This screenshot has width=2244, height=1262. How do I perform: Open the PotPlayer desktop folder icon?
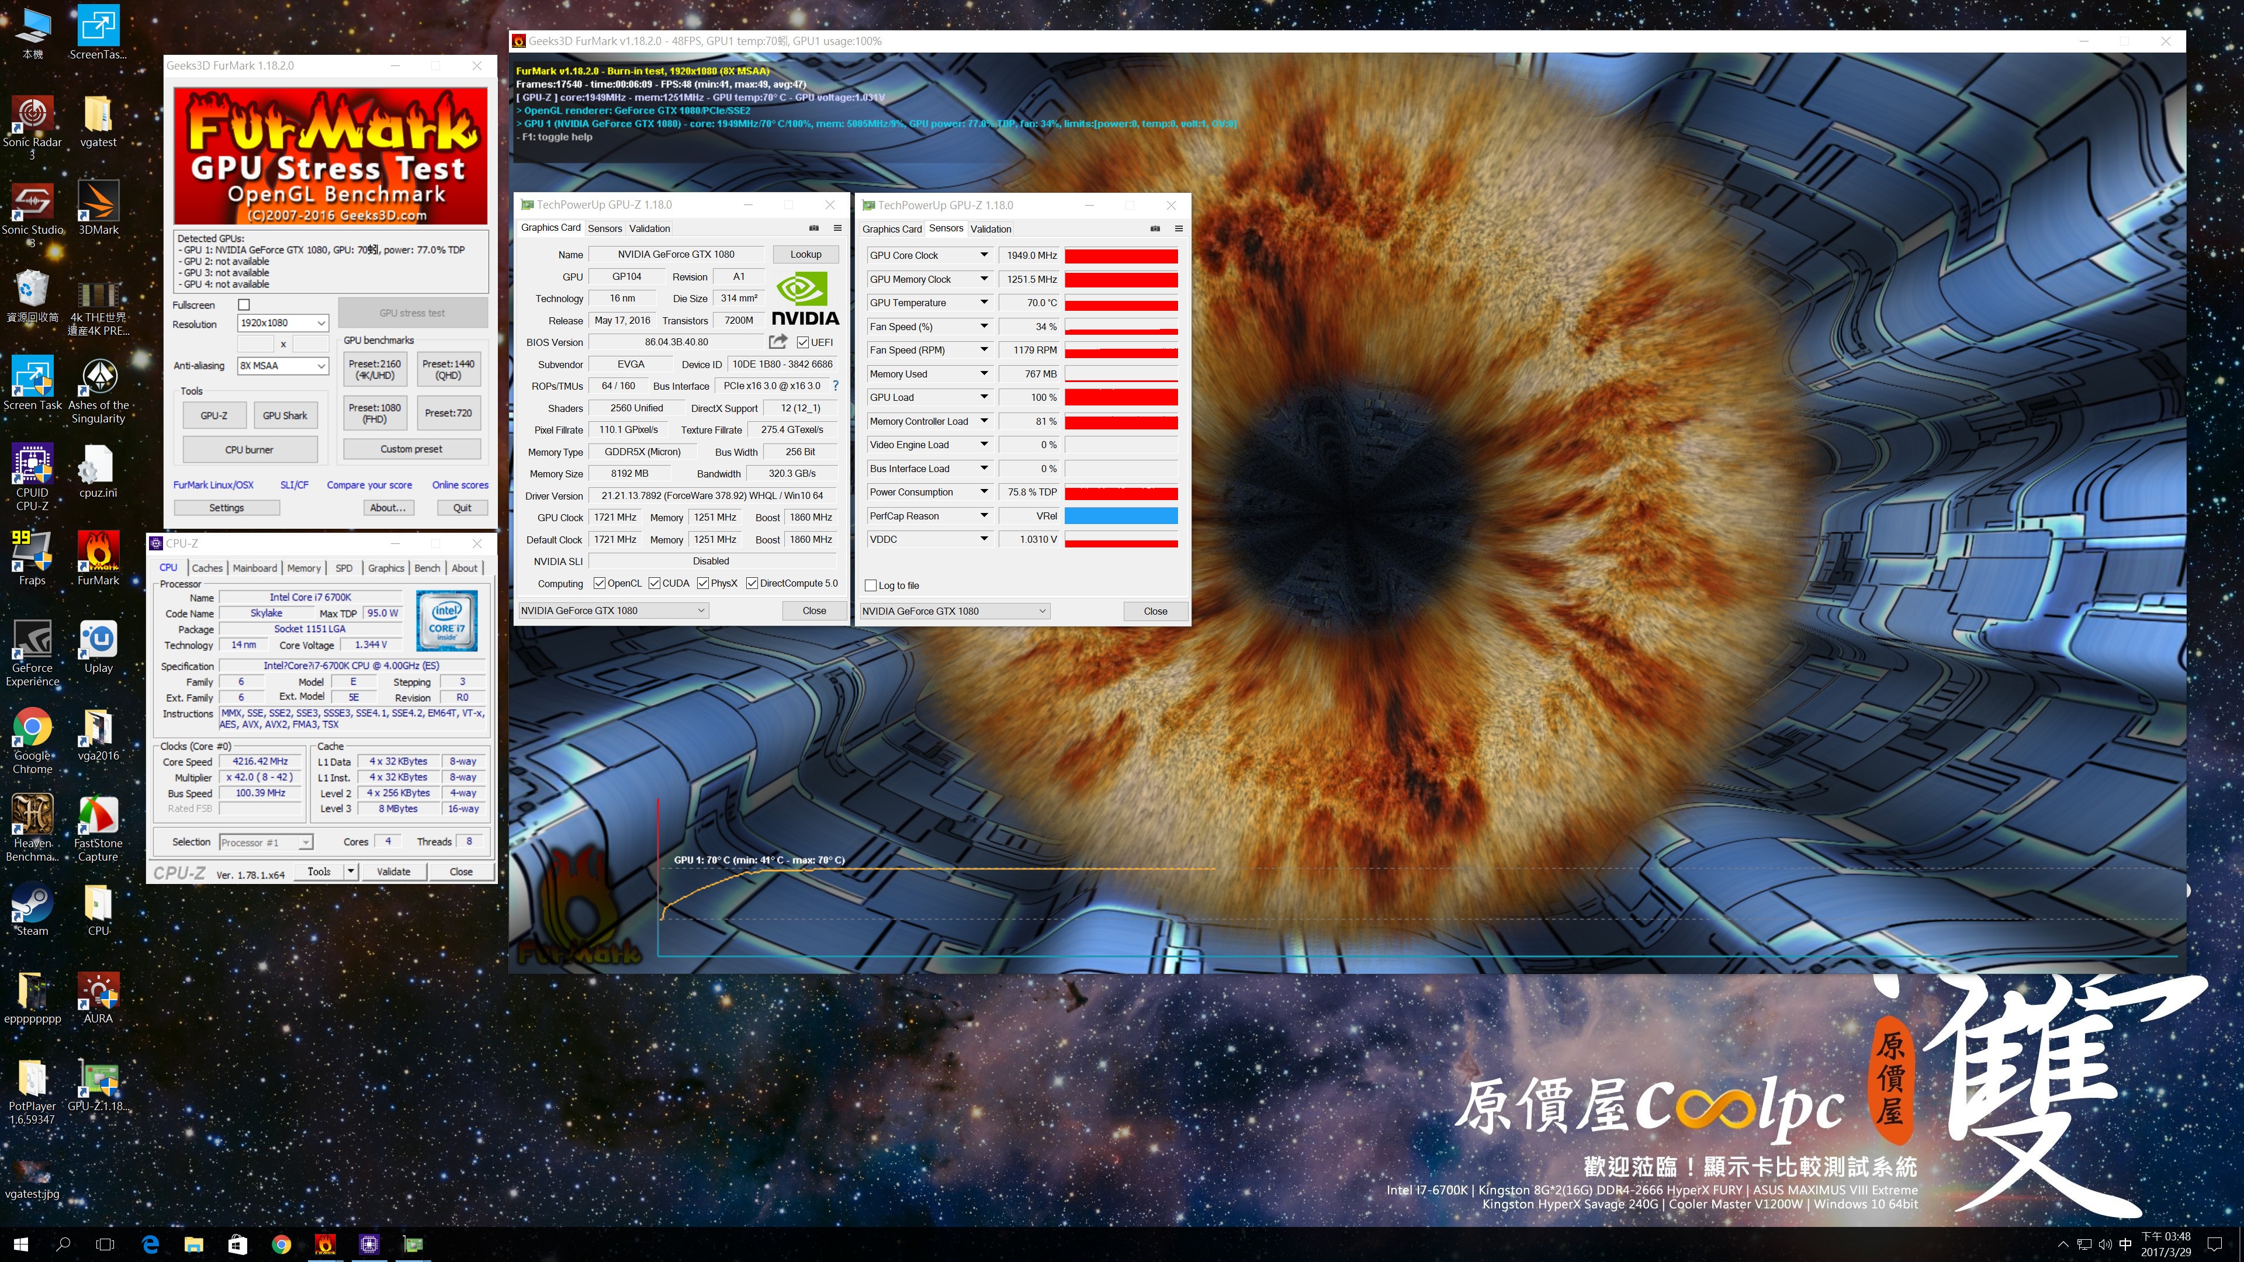point(32,1091)
